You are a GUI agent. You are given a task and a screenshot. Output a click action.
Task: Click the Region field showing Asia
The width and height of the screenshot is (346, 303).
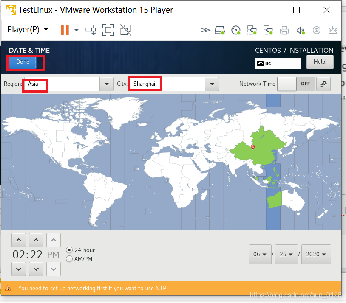point(62,84)
